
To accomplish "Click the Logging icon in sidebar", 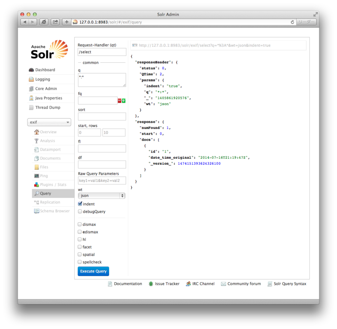I will [x=31, y=79].
